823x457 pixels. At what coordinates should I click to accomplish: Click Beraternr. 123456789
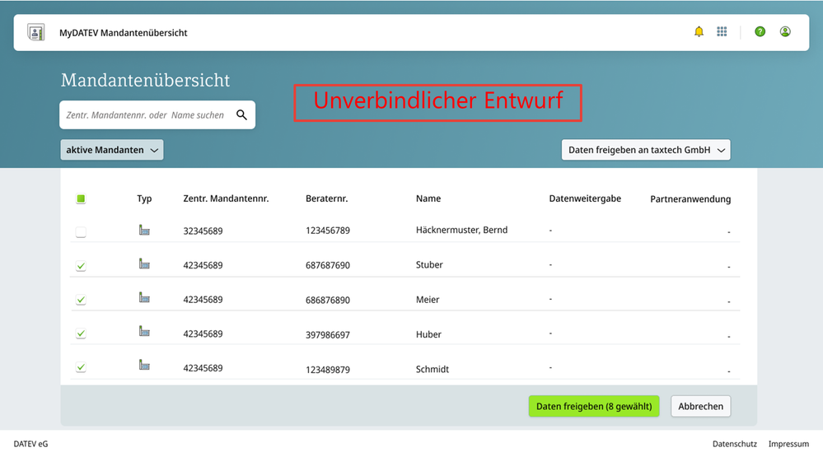(328, 231)
